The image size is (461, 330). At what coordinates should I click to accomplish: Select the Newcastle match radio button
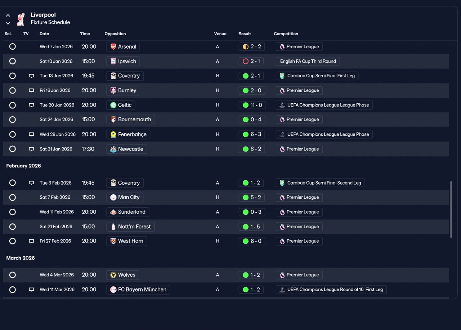tap(13, 149)
